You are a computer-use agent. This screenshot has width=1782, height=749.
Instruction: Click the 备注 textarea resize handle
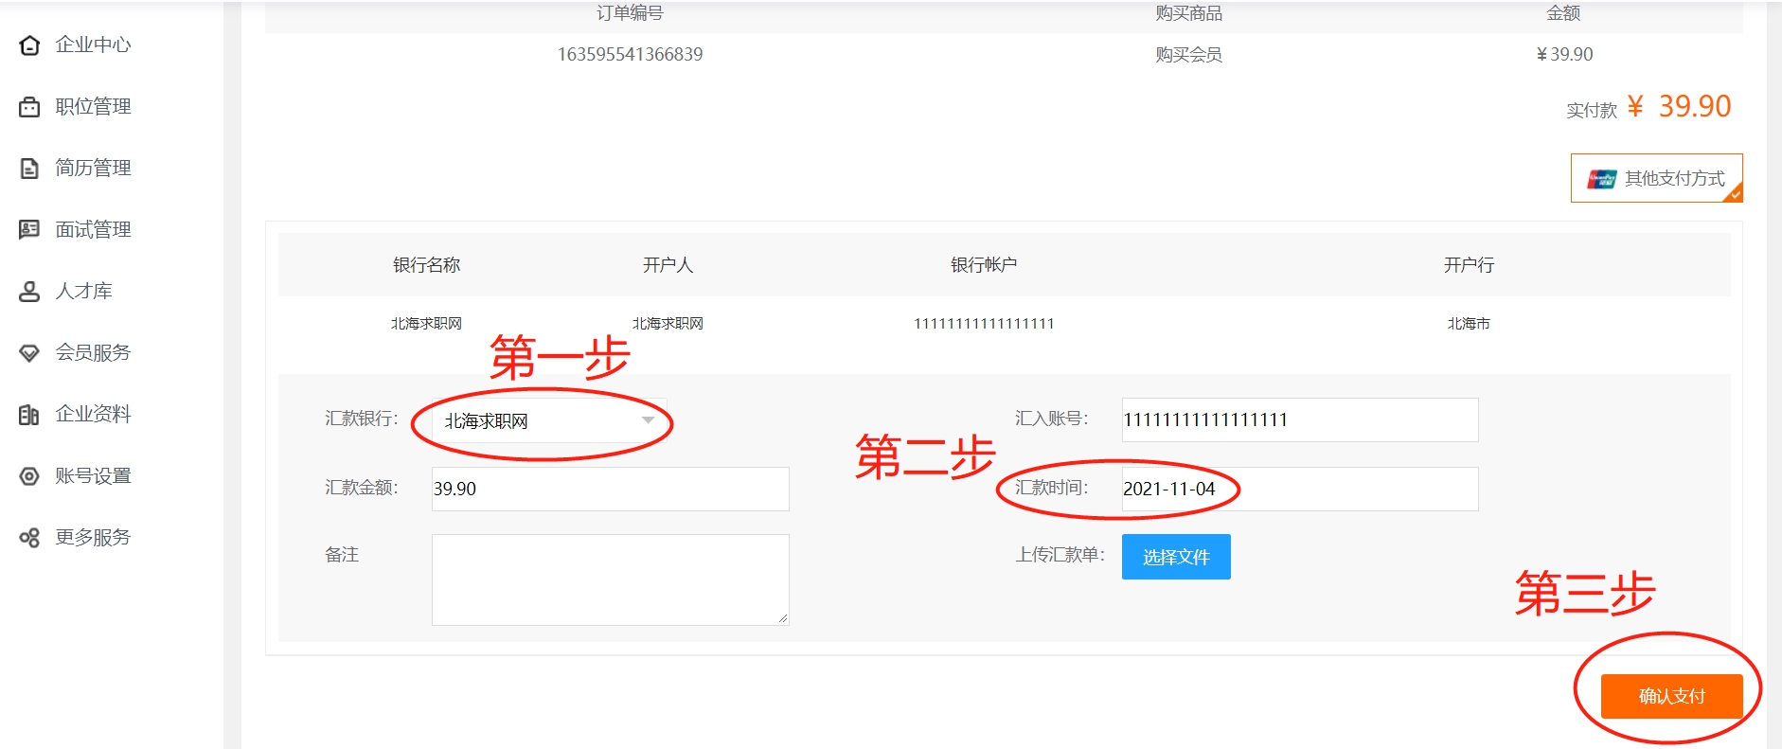783,618
